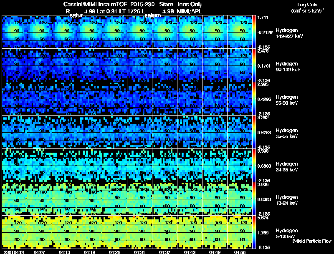Click the 230T04:01 start time label
The height and width of the screenshot is (254, 334).
(14, 252)
